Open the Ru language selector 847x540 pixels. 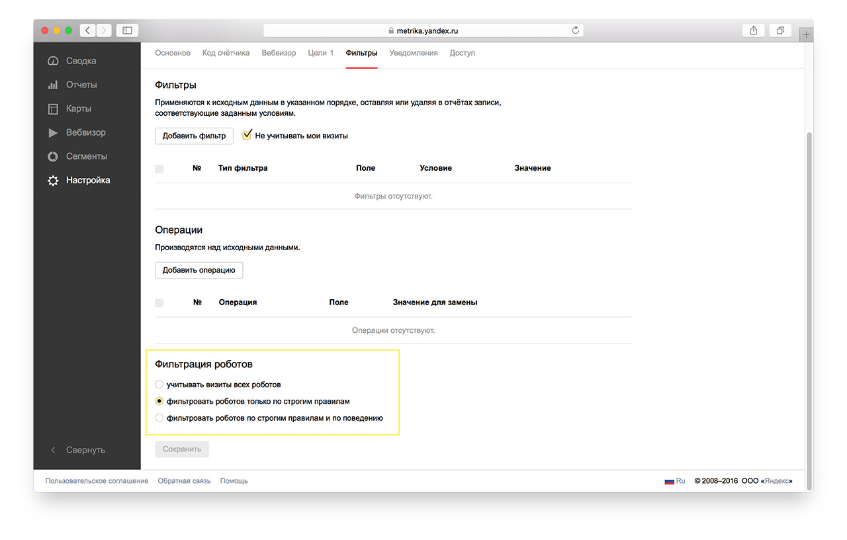(675, 481)
